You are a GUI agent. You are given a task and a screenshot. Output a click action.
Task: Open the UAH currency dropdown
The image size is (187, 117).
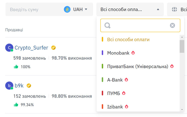pyautogui.click(x=76, y=9)
